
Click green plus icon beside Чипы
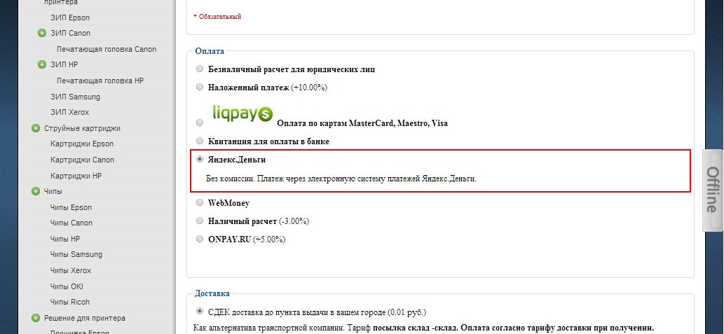coord(36,191)
